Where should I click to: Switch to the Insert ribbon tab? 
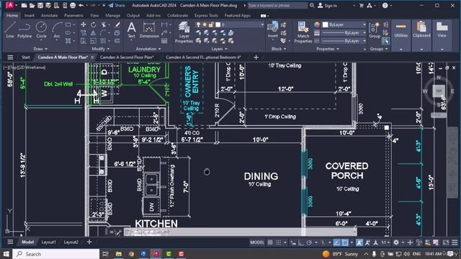tap(29, 15)
